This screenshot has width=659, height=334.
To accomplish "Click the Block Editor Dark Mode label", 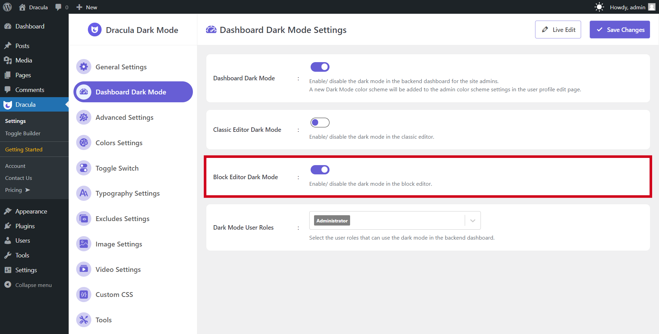I will point(245,177).
